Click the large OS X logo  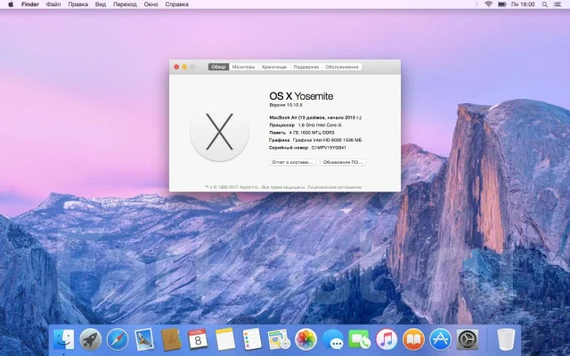[x=220, y=132]
